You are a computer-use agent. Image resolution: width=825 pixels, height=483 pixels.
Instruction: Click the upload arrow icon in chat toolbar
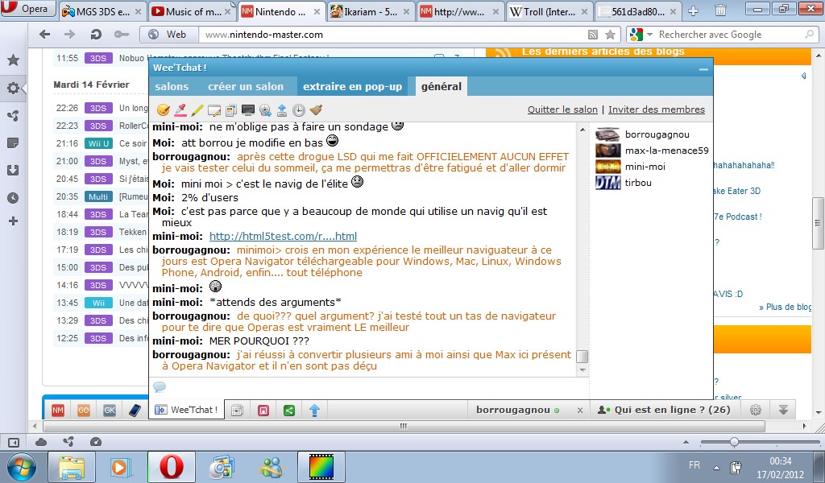(282, 110)
